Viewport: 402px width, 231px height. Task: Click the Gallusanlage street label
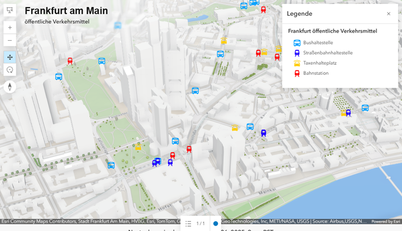pyautogui.click(x=103, y=146)
